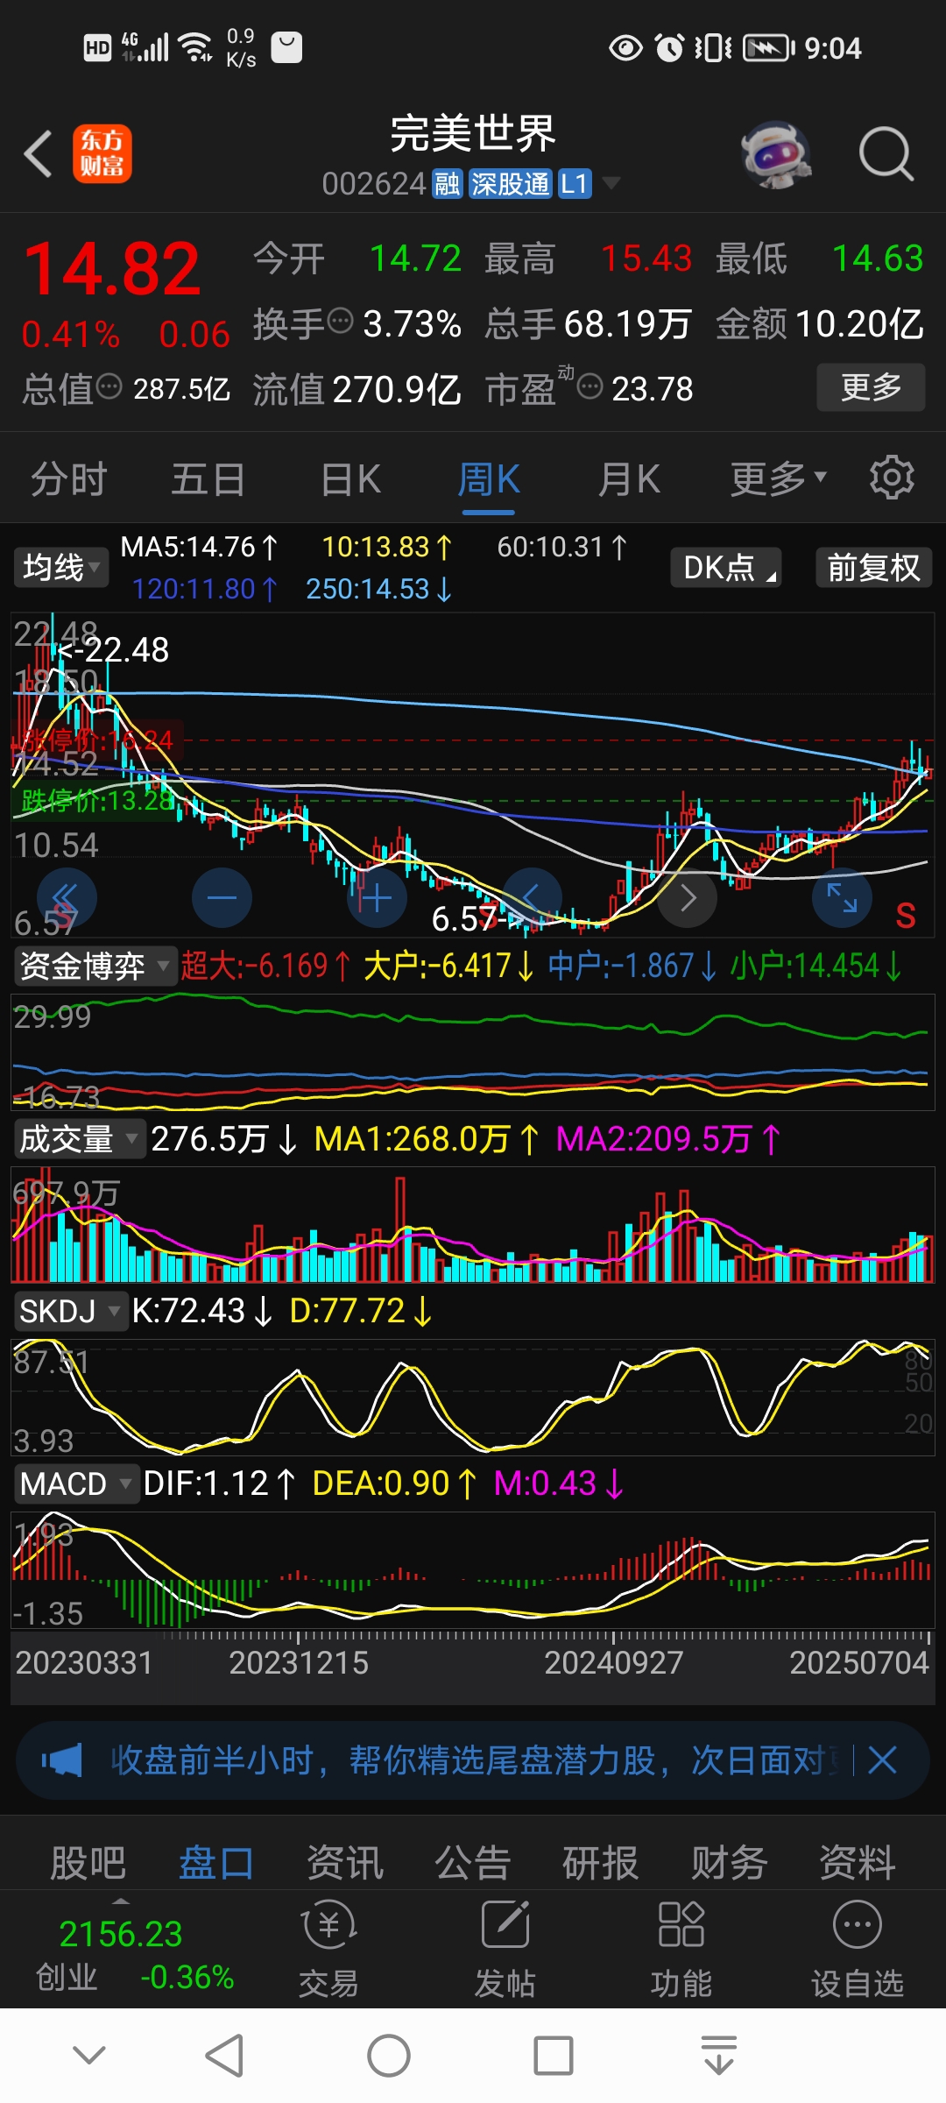The image size is (946, 2103).
Task: Open 研报 tab
Action: pos(601,1863)
